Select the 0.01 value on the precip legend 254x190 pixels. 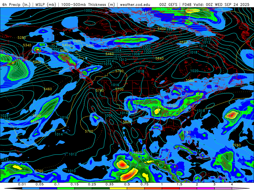pos(22,184)
